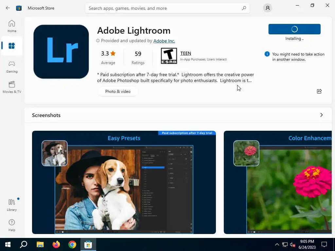Open the notification center icon
335x251 pixels.
pos(324,244)
